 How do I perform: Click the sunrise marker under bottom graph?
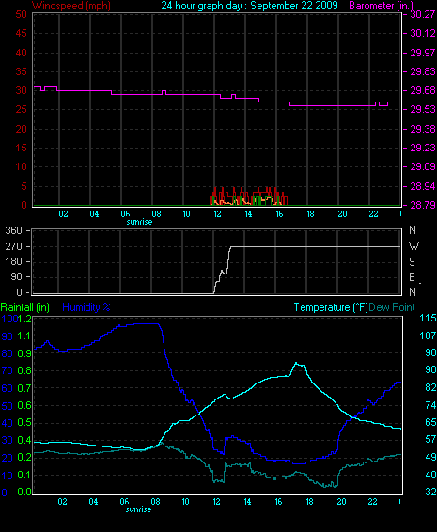(138, 509)
